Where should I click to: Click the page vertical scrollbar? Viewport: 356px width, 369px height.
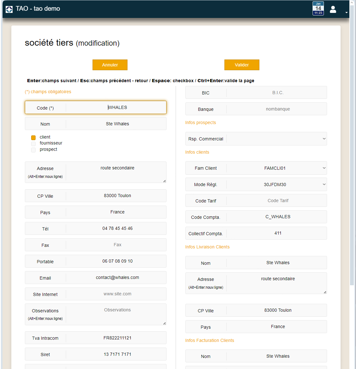pos(352,157)
